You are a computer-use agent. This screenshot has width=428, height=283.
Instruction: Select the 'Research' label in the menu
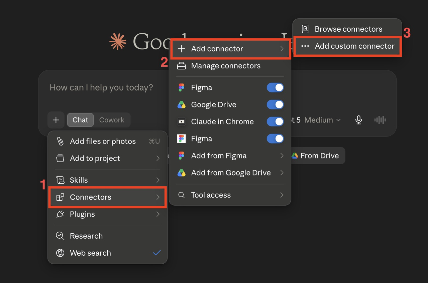[86, 236]
